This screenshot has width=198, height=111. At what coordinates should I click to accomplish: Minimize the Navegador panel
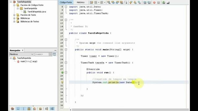pyautogui.click(x=55, y=50)
